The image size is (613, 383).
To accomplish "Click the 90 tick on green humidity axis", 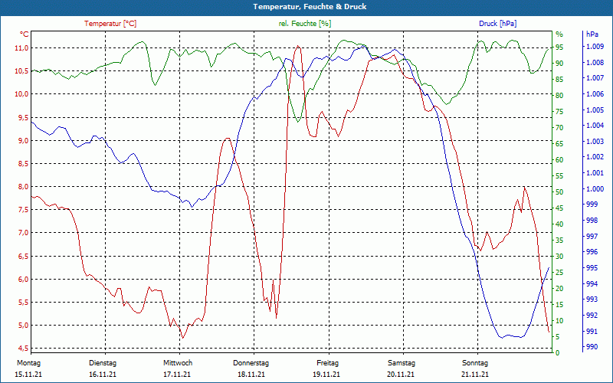I will point(559,64).
